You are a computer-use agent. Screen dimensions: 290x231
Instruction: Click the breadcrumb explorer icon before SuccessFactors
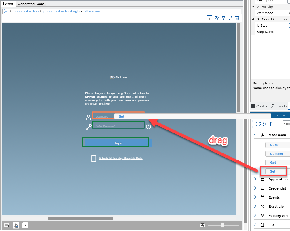pyautogui.click(x=5, y=11)
